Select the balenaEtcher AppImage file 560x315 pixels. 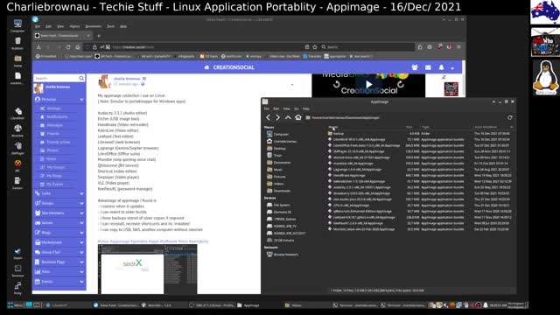pyautogui.click(x=420, y=181)
